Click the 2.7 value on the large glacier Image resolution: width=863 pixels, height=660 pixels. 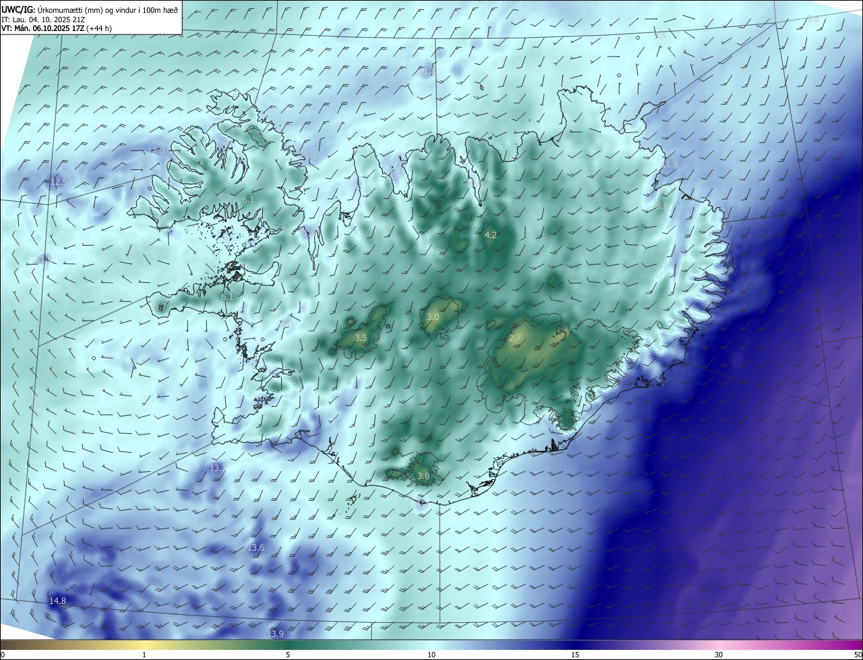pyautogui.click(x=516, y=337)
